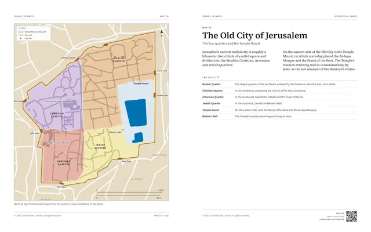Click the 'Mount of Olives' map label
This screenshot has width=371, height=232.
point(159,155)
